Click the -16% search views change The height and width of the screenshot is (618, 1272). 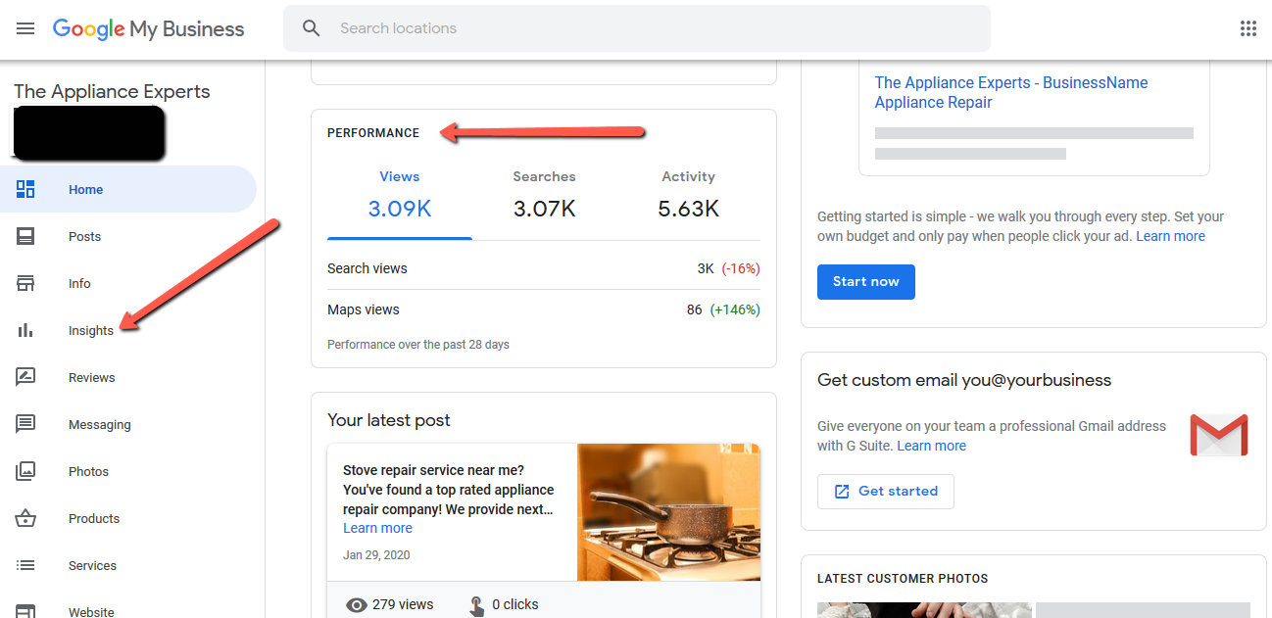coord(741,268)
